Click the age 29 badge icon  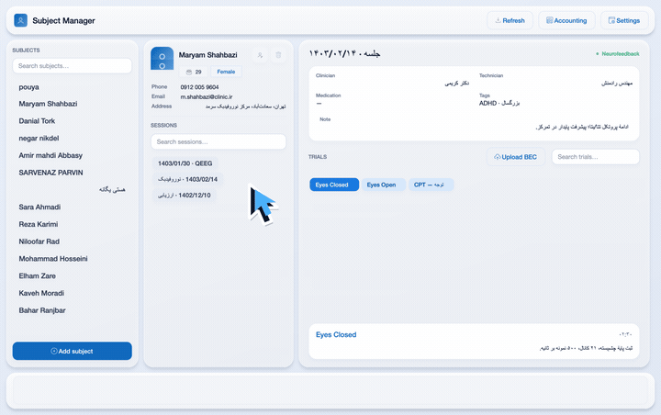[189, 73]
